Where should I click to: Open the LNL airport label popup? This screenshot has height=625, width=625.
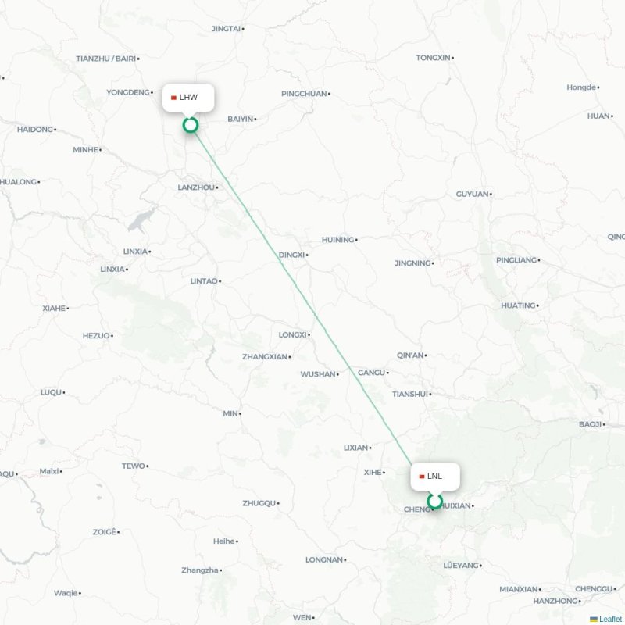435,477
